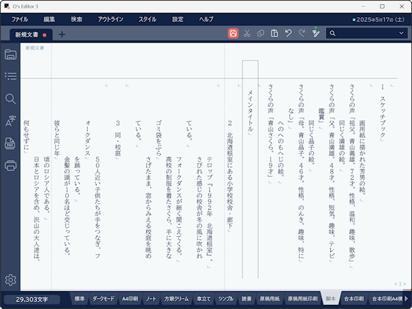This screenshot has height=309, width=412.
Task: Click the line へのへのもへじの絵。
Action: (x=281, y=148)
